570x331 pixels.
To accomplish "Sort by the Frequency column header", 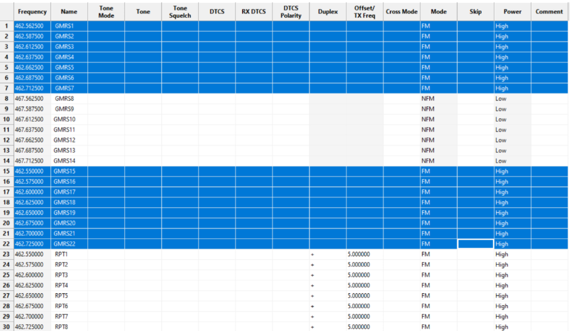I will coord(32,11).
